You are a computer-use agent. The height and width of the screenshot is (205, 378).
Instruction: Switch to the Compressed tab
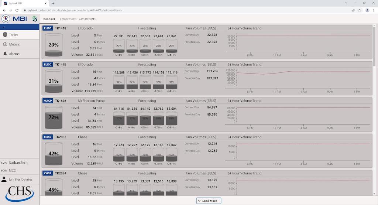[x=68, y=19]
